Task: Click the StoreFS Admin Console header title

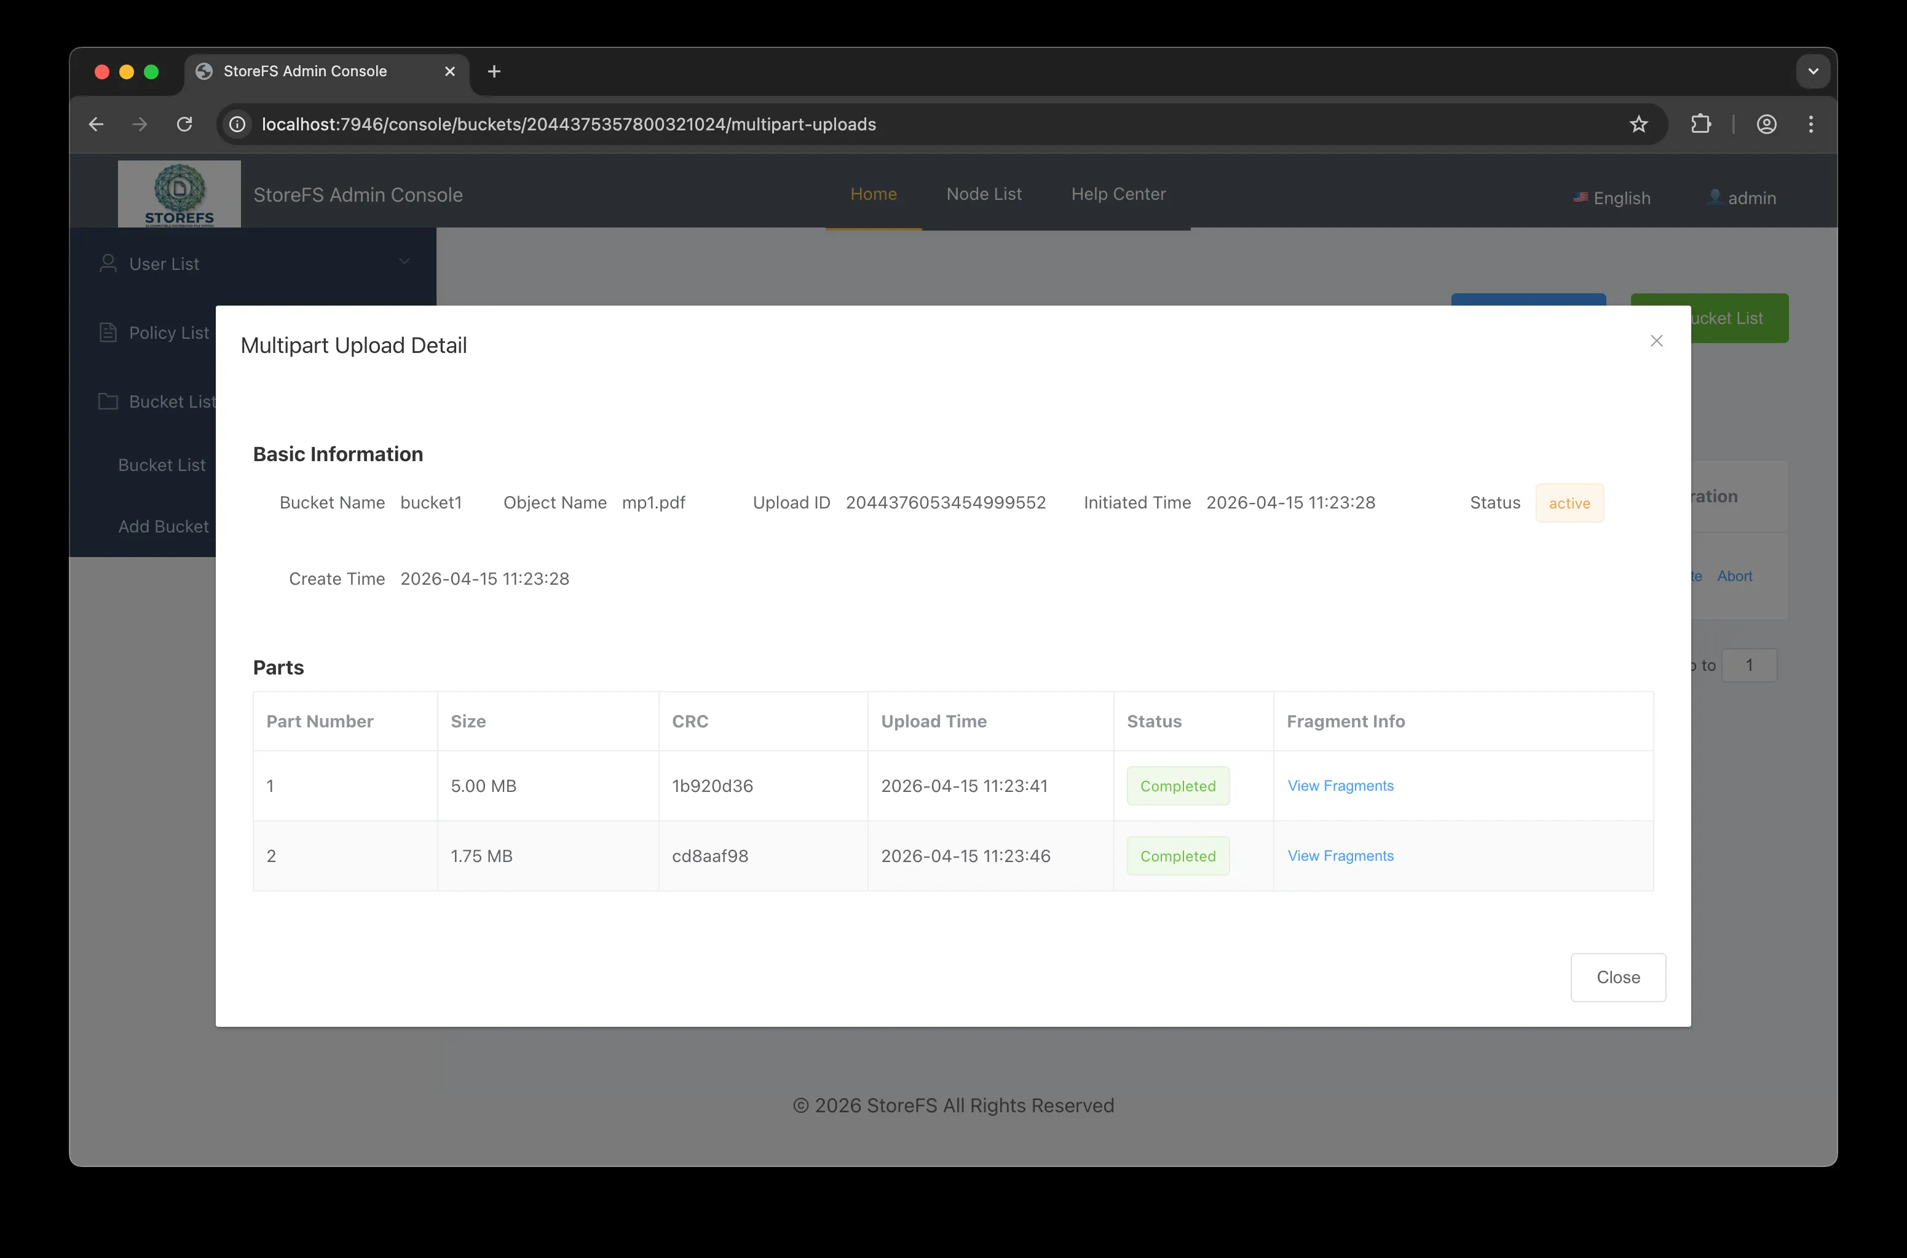Action: pyautogui.click(x=358, y=195)
